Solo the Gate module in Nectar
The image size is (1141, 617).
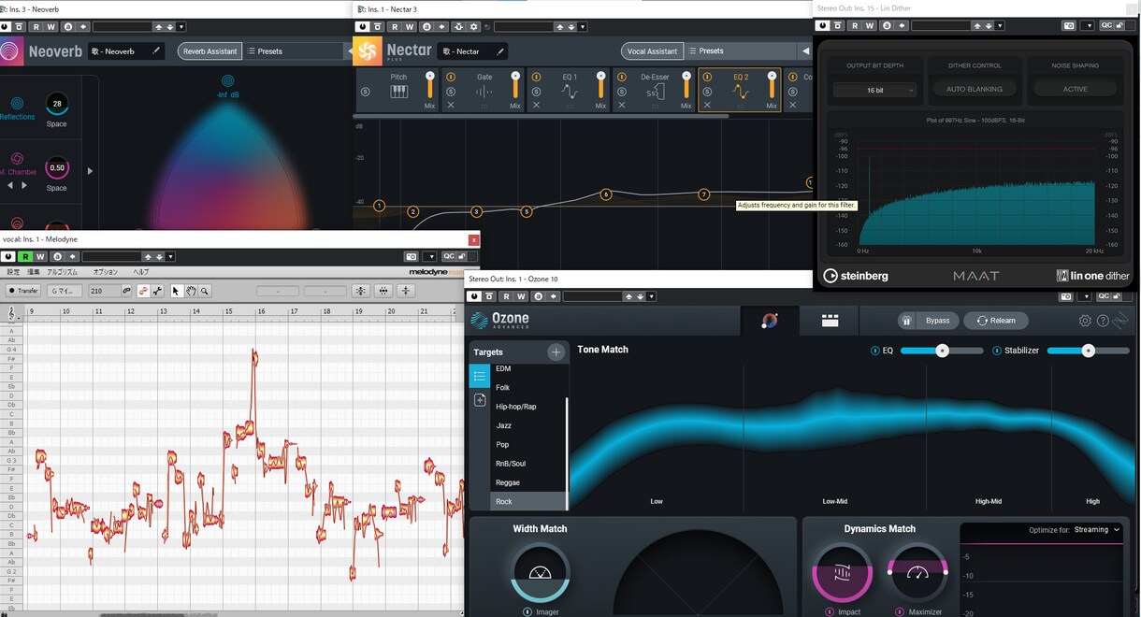[x=451, y=92]
